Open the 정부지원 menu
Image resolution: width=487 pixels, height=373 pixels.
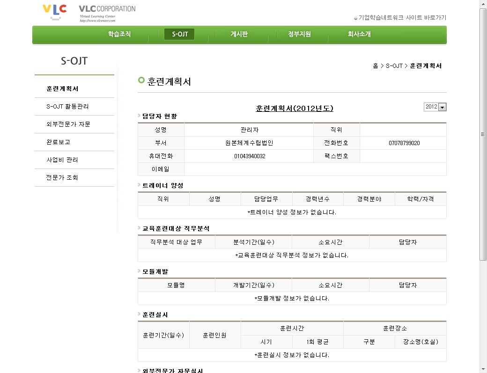(299, 34)
